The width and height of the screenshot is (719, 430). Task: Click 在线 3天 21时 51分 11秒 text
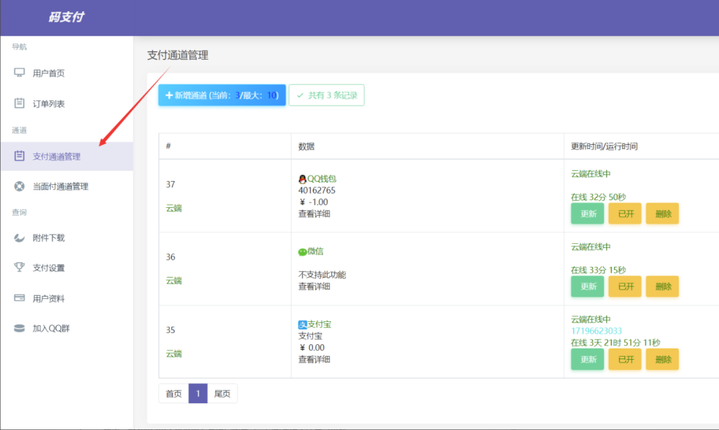(615, 342)
